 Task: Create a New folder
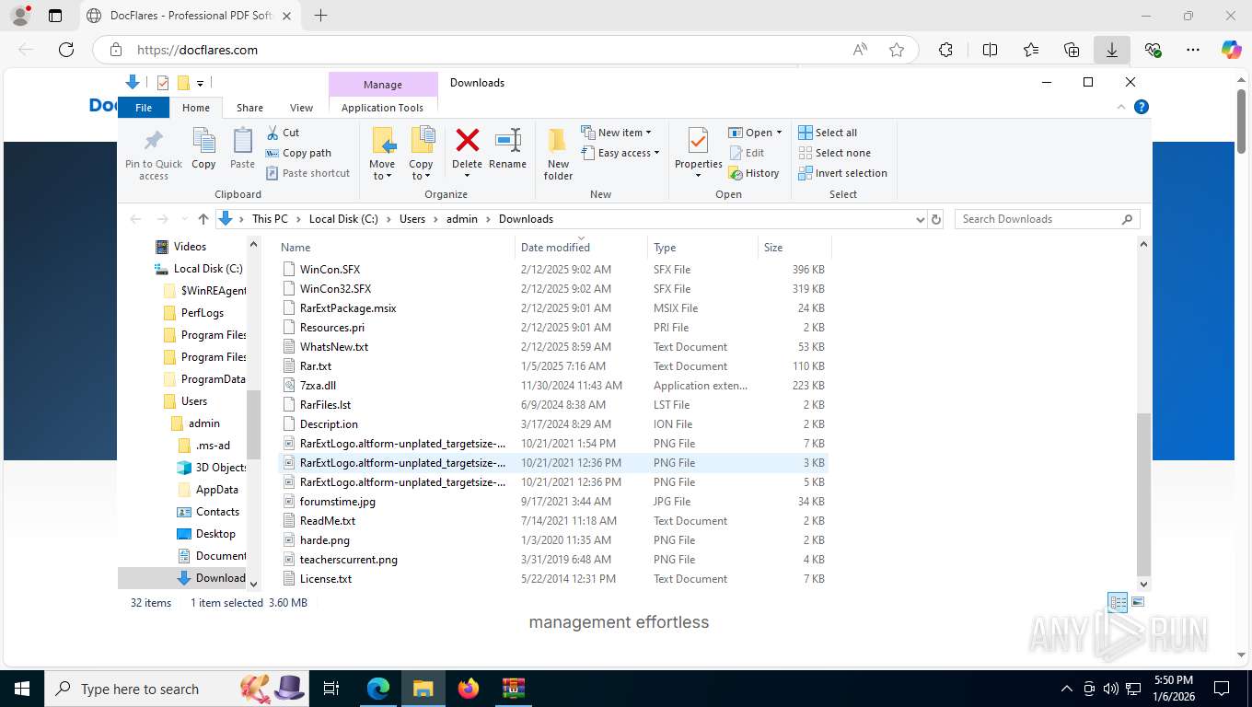(558, 154)
